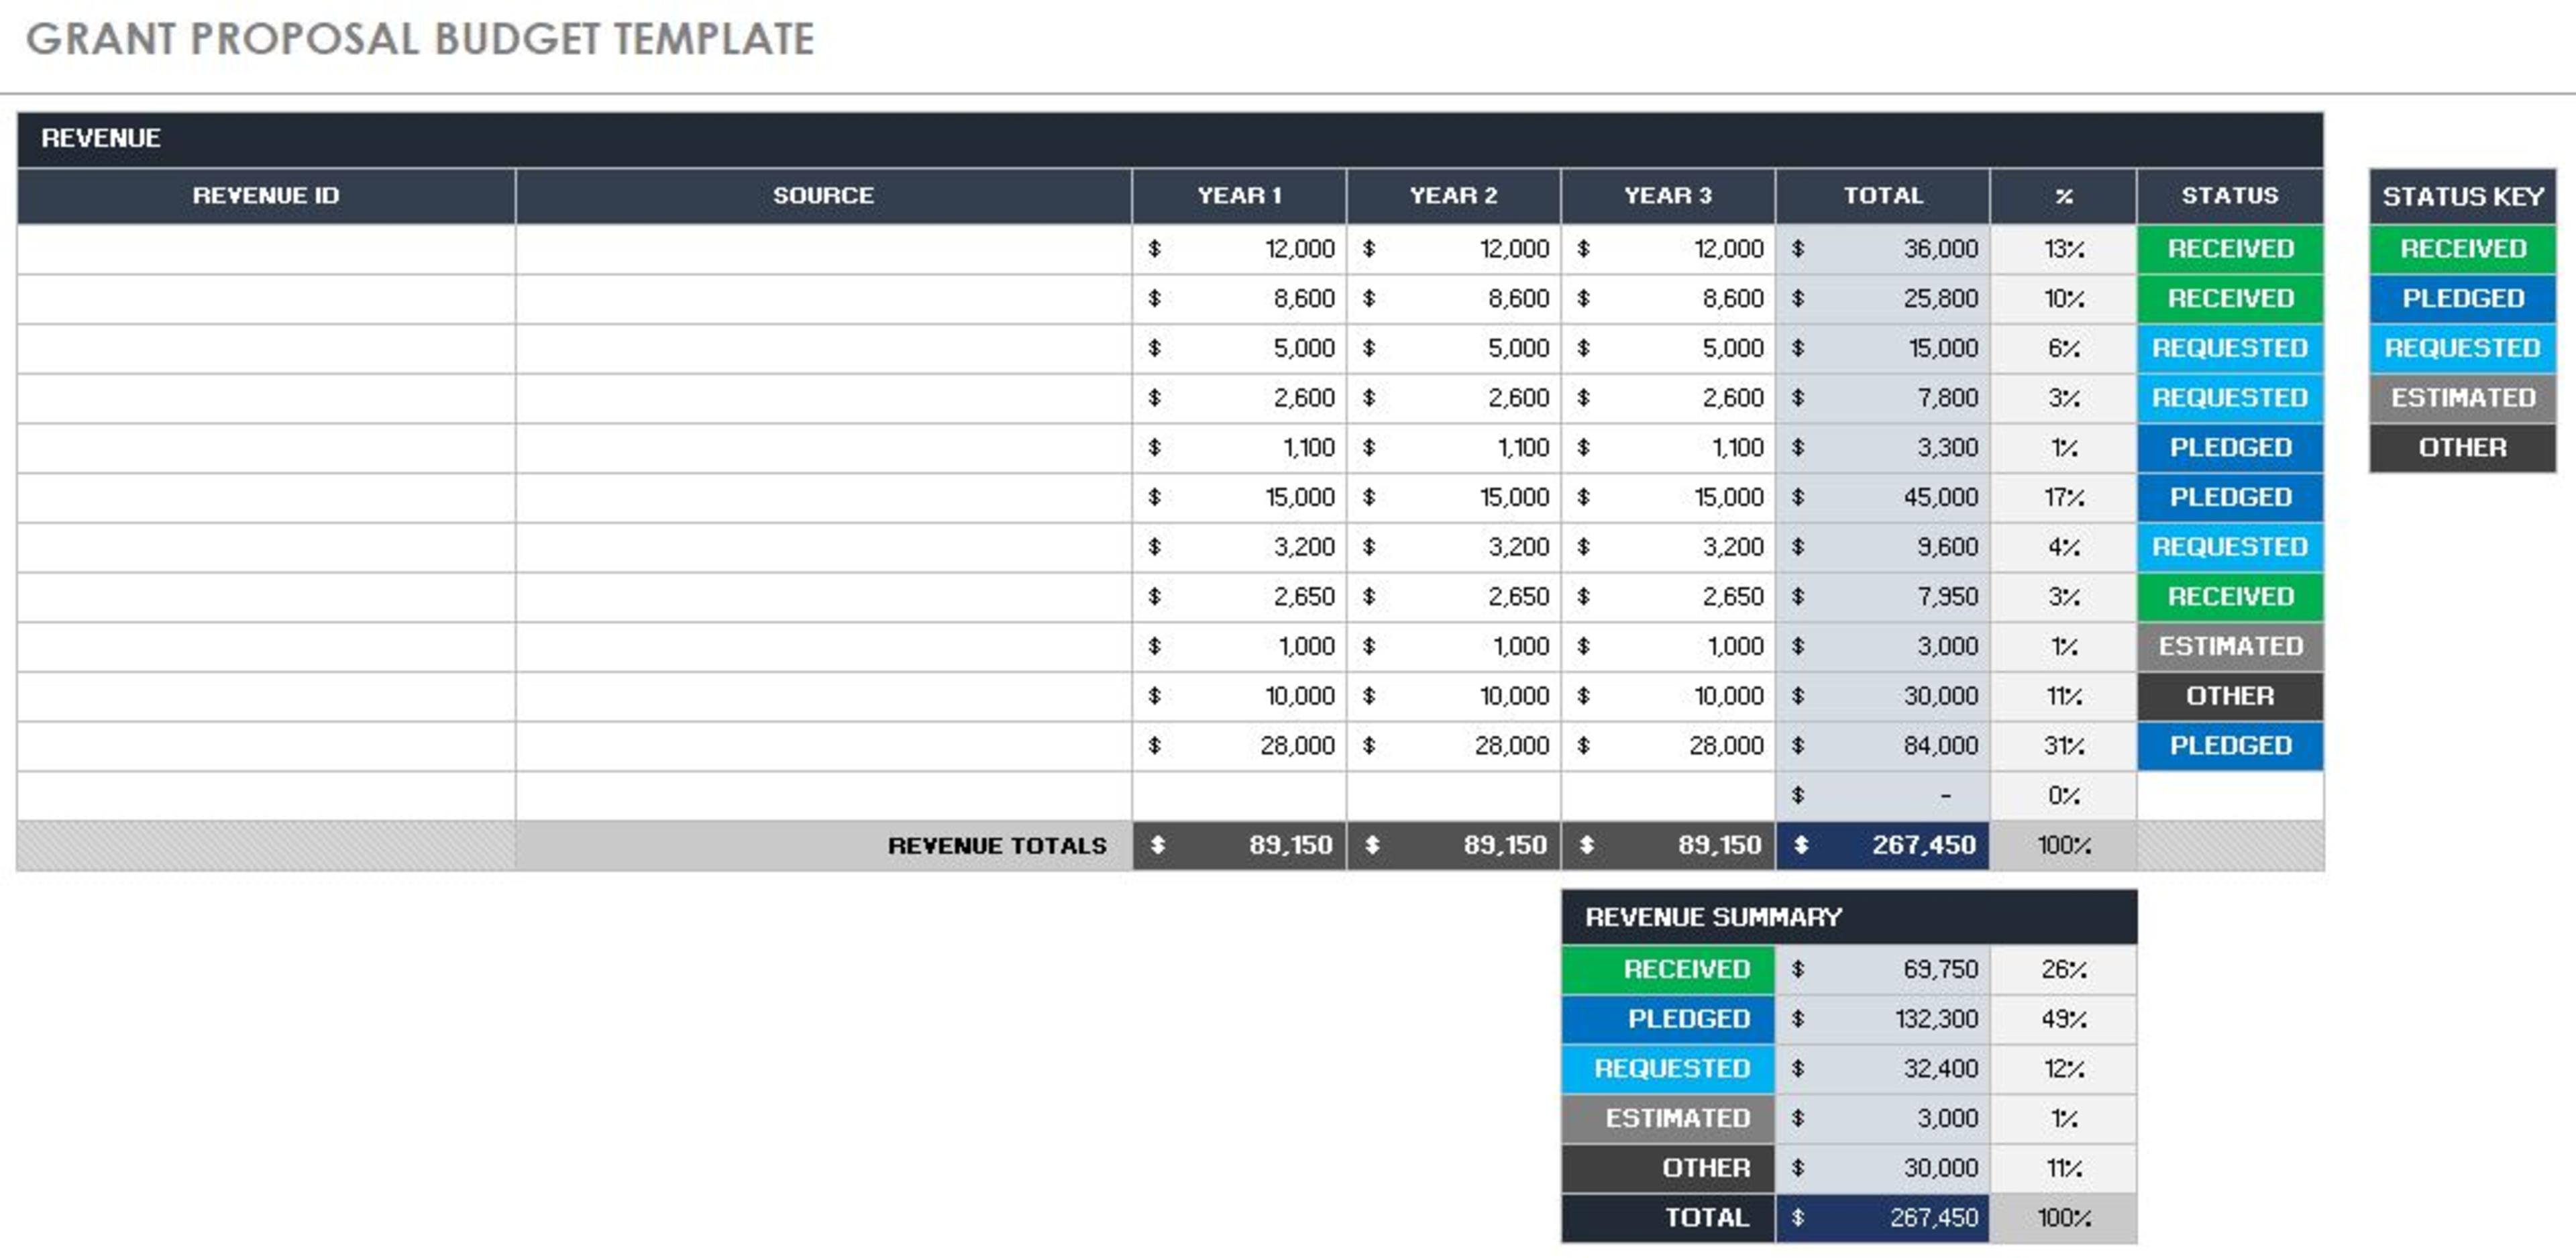This screenshot has height=1258, width=2576.
Task: Select the PLEDGED swatch in Status Key
Action: [x=2462, y=298]
